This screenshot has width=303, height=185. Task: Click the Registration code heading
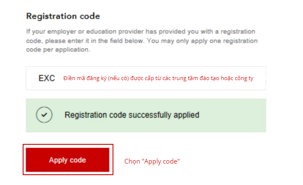click(63, 17)
